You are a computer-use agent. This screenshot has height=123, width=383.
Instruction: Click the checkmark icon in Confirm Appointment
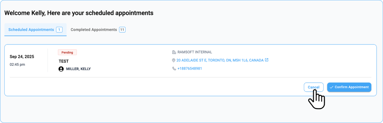[x=331, y=87]
